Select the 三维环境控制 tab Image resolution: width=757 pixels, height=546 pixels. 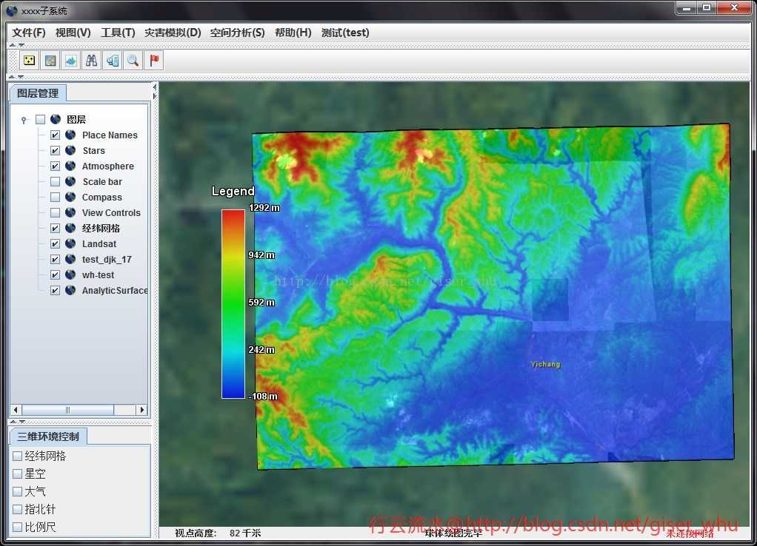48,437
